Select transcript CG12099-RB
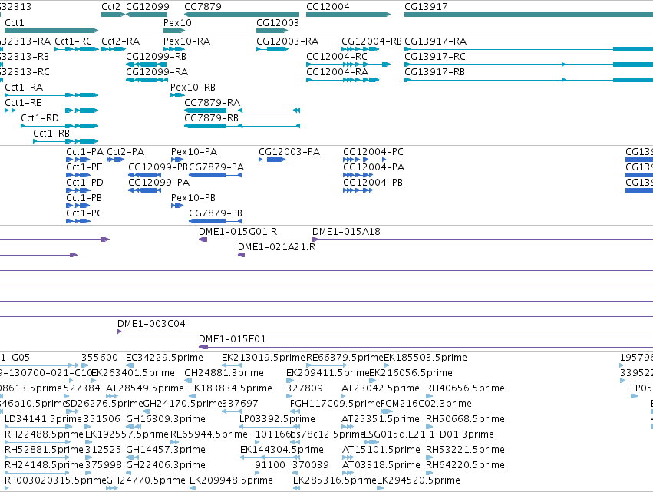Viewport: 653px width, 492px height. pos(157,56)
